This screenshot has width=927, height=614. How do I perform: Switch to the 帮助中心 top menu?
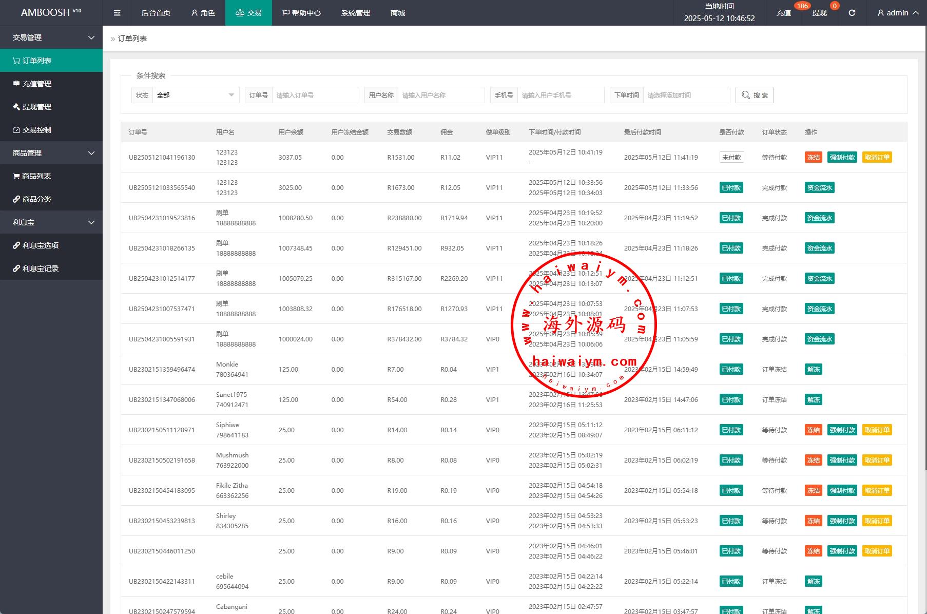[x=301, y=13]
